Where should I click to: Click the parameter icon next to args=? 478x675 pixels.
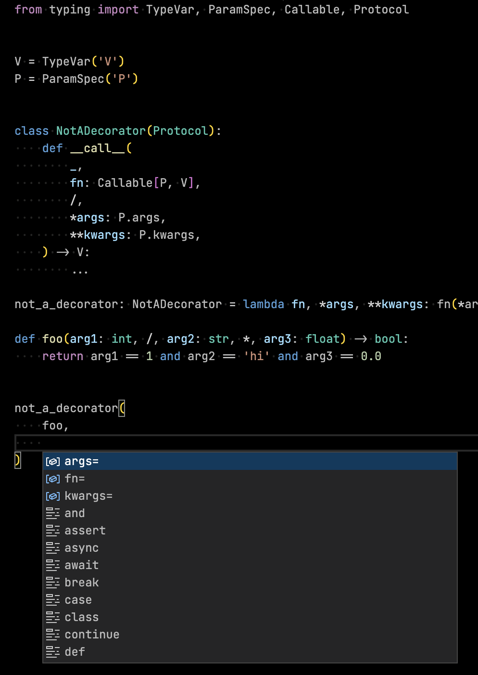coord(53,461)
